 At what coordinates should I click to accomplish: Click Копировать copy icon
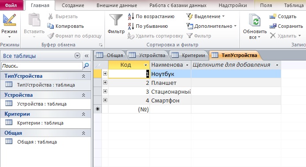click(x=51, y=26)
